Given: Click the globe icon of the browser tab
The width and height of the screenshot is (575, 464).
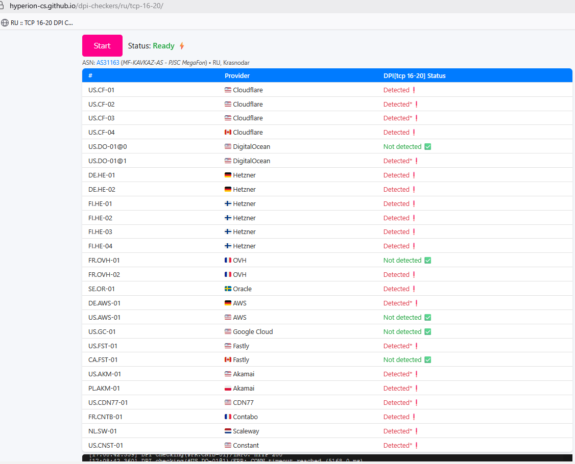Looking at the screenshot, I should 5,23.
